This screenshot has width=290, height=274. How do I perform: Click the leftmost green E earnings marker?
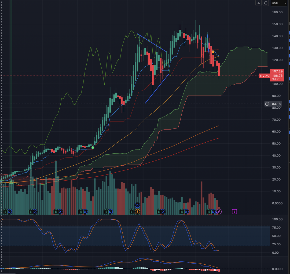[5, 212]
